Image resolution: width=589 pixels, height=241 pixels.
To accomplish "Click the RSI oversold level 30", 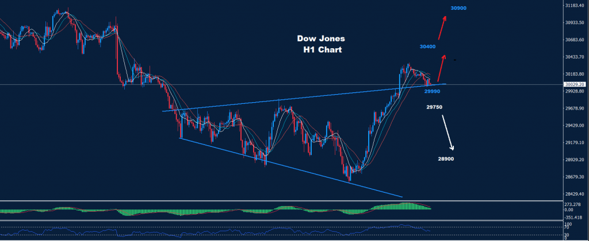I will click(x=568, y=235).
